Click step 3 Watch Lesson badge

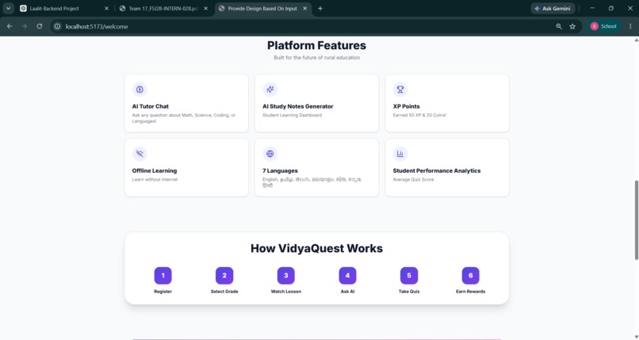286,276
